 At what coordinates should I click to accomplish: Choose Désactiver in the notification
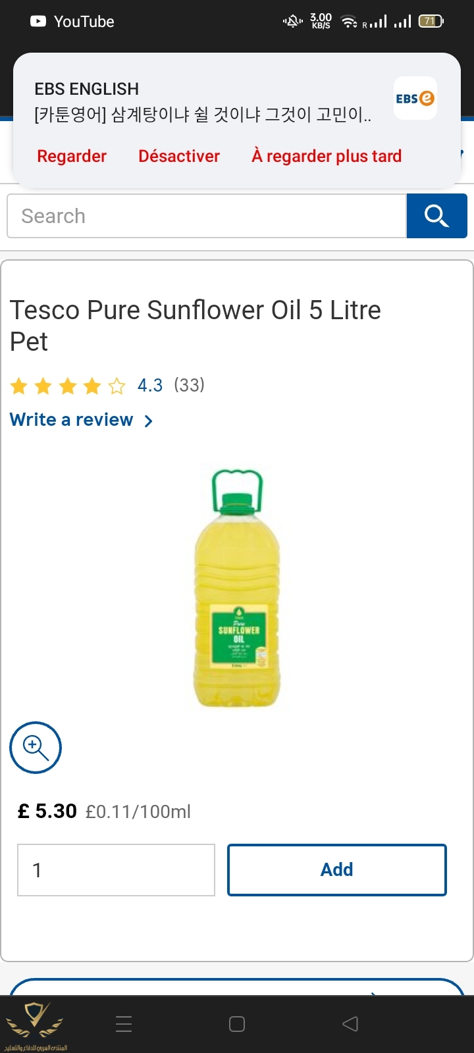click(x=179, y=156)
